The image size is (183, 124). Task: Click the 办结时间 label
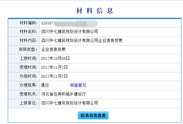28,76
